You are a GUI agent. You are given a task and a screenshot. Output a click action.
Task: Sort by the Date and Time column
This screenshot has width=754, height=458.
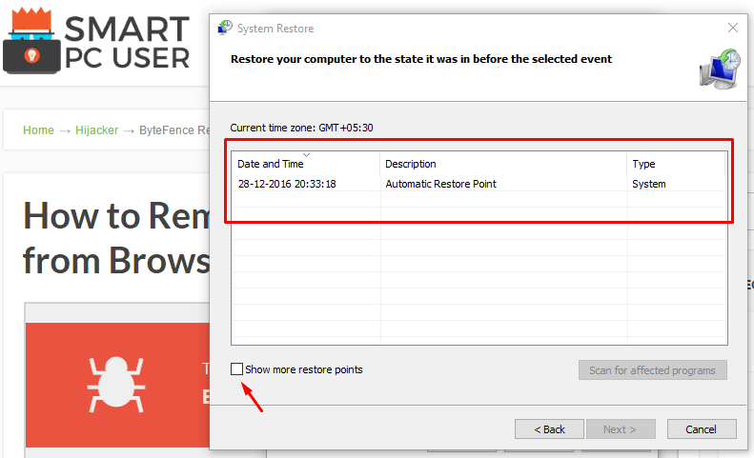(306, 164)
